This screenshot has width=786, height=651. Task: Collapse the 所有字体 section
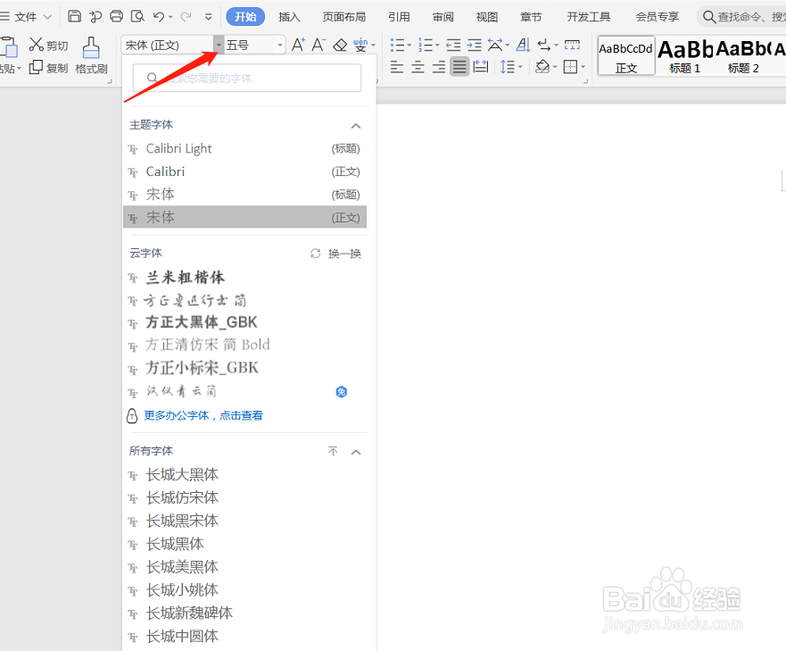[355, 451]
